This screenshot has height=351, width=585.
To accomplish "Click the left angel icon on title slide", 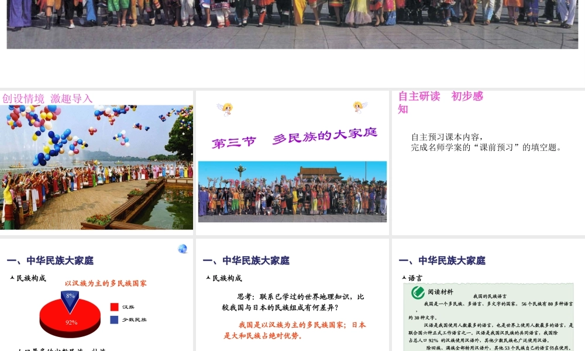I will pyautogui.click(x=225, y=109).
